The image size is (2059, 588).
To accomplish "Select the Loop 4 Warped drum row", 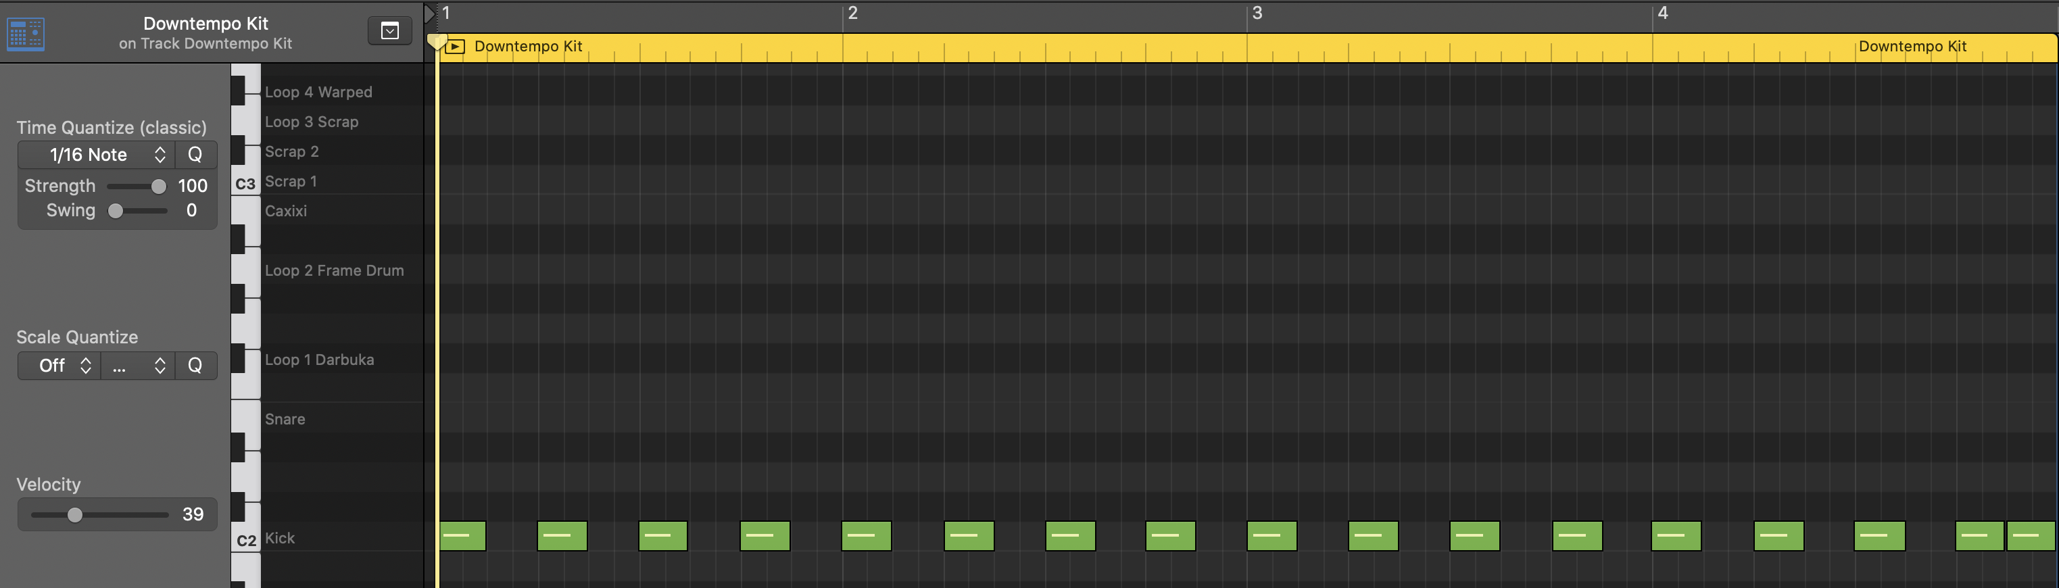I will [343, 92].
